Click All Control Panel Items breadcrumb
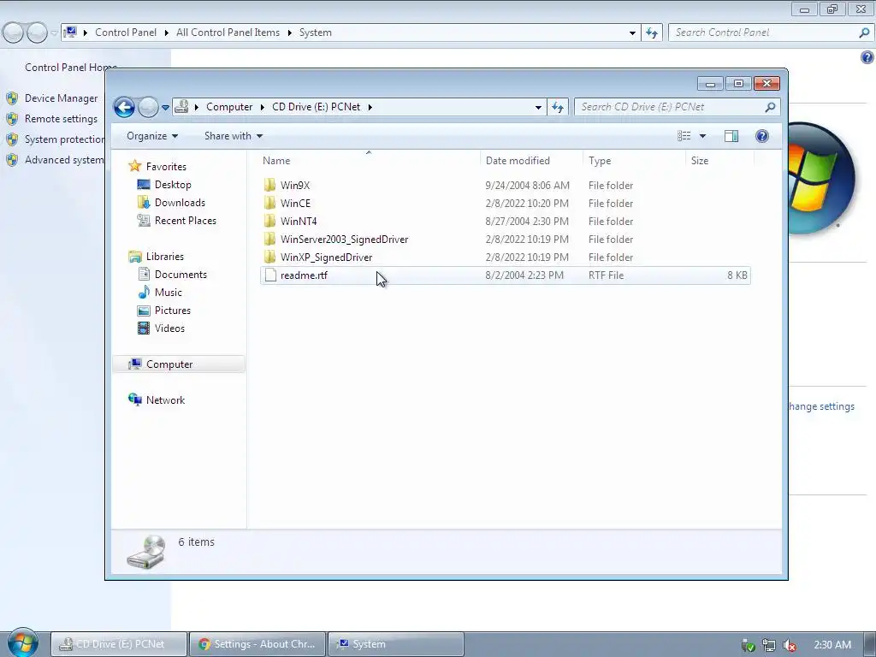The image size is (876, 657). [228, 33]
